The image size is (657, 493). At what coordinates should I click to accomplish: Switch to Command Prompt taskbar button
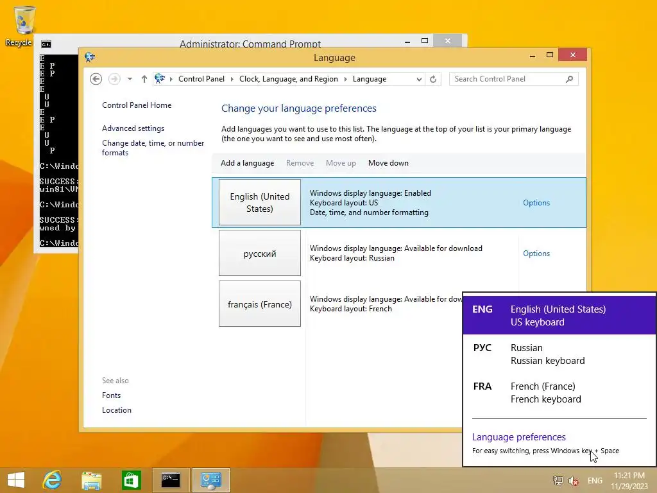point(171,480)
